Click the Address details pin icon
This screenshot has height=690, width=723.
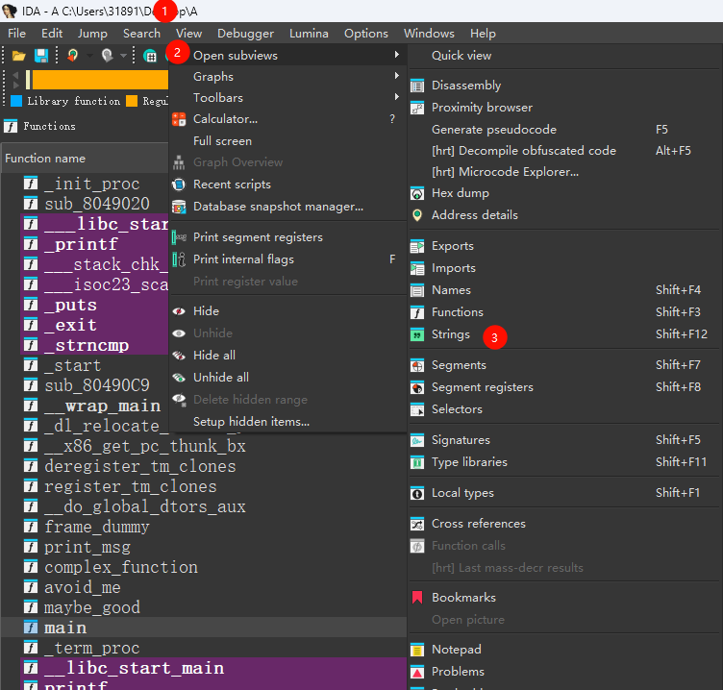(x=417, y=215)
